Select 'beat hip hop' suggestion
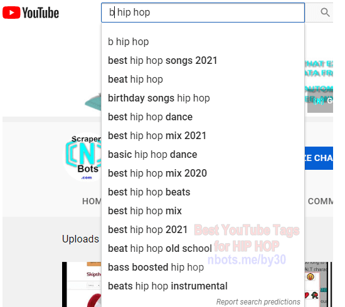 [203, 80]
